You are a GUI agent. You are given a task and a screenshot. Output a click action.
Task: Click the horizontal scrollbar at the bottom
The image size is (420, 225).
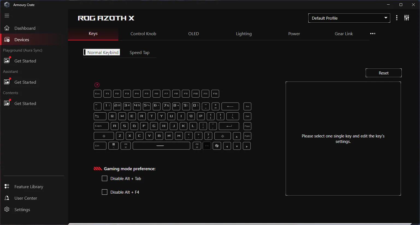coord(240,224)
